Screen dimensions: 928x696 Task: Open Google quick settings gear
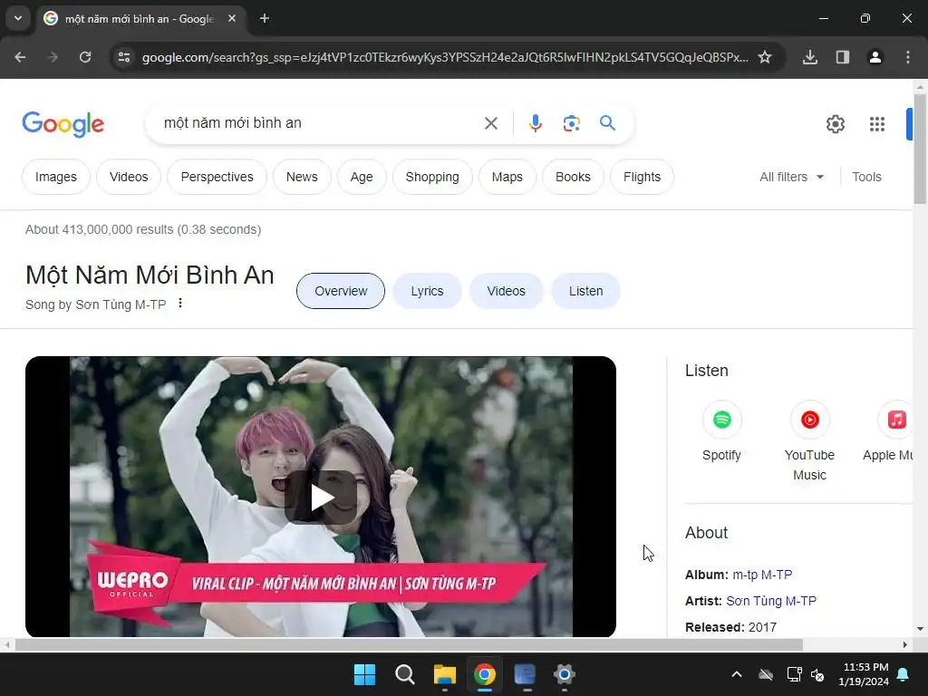click(x=835, y=124)
